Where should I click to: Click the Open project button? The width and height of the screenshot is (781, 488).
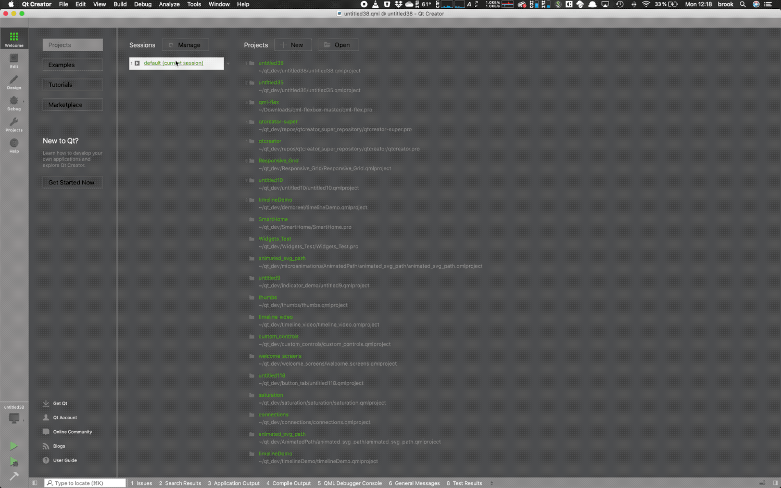338,45
